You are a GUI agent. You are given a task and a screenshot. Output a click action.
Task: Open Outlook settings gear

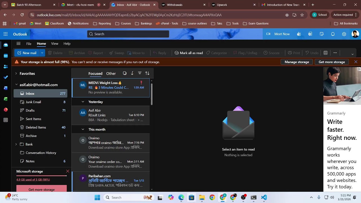click(x=344, y=34)
